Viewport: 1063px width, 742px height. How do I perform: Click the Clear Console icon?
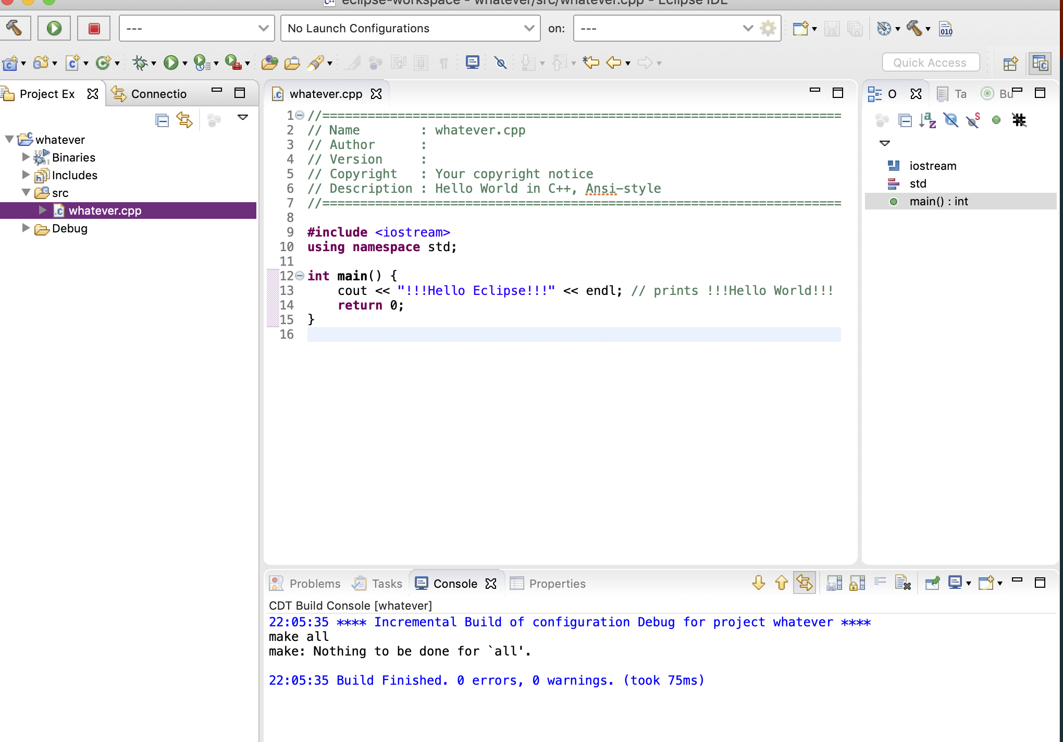[903, 583]
